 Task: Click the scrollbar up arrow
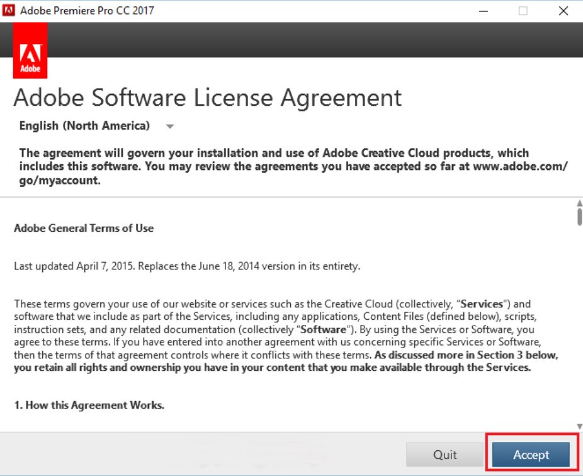click(x=579, y=204)
